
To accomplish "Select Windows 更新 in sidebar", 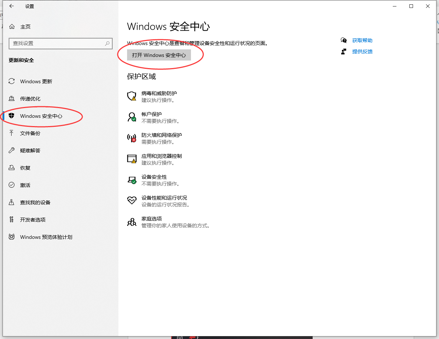I will tap(36, 81).
